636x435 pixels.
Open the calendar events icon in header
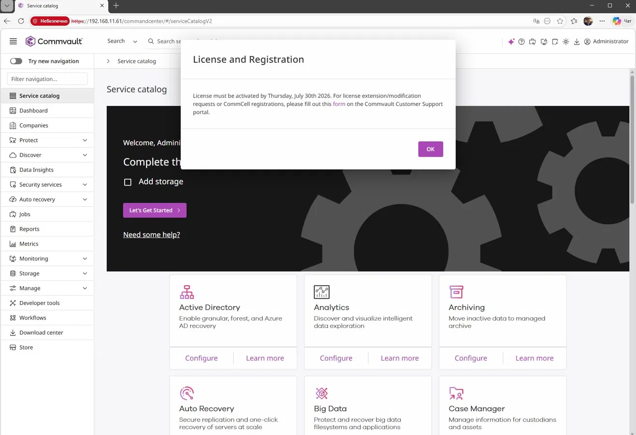coord(555,42)
